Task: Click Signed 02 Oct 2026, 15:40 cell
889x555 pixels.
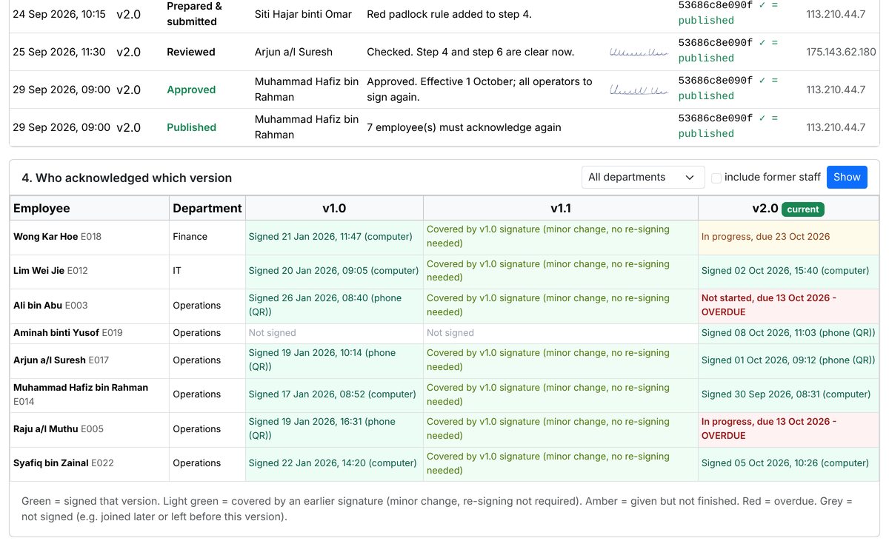Action: click(788, 271)
